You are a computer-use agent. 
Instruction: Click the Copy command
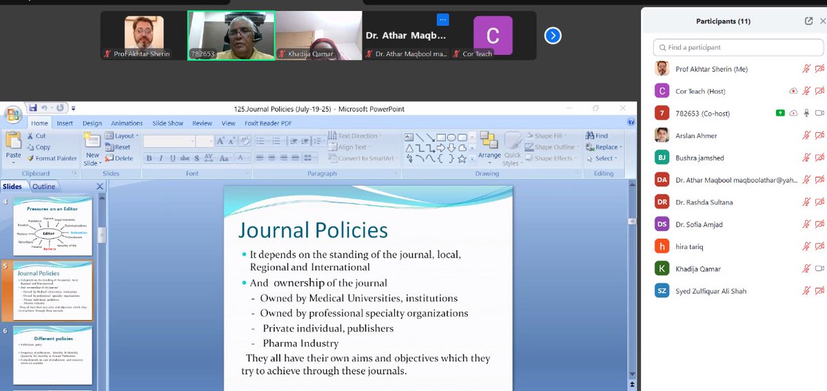[x=38, y=147]
